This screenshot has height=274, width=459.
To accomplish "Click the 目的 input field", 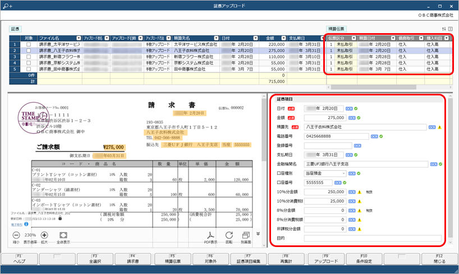I will (373, 238).
